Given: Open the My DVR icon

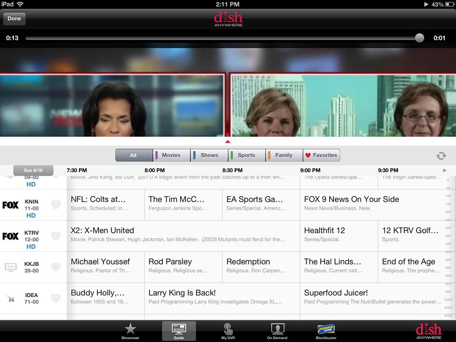Looking at the screenshot, I should [228, 330].
